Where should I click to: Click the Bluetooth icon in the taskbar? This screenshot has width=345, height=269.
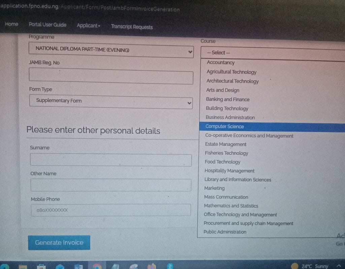pos(170,266)
